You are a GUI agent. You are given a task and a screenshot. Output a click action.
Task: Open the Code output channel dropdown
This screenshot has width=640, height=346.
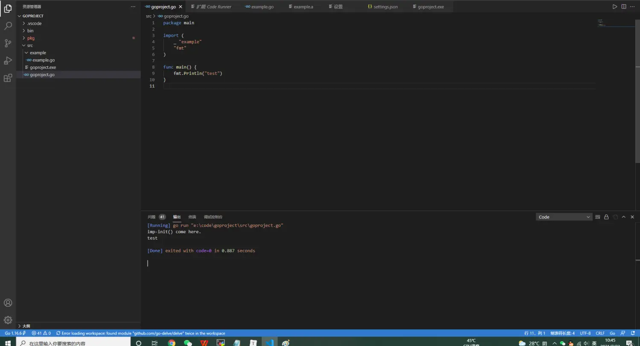pyautogui.click(x=564, y=217)
